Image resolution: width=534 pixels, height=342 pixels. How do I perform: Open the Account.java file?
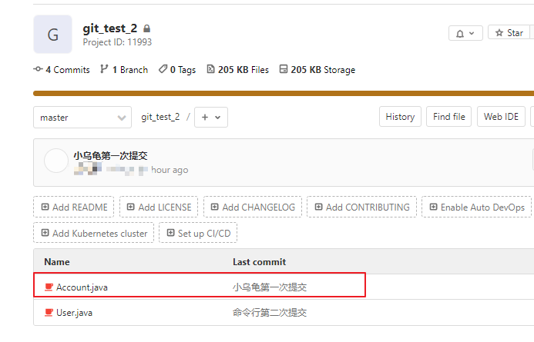[x=82, y=287]
